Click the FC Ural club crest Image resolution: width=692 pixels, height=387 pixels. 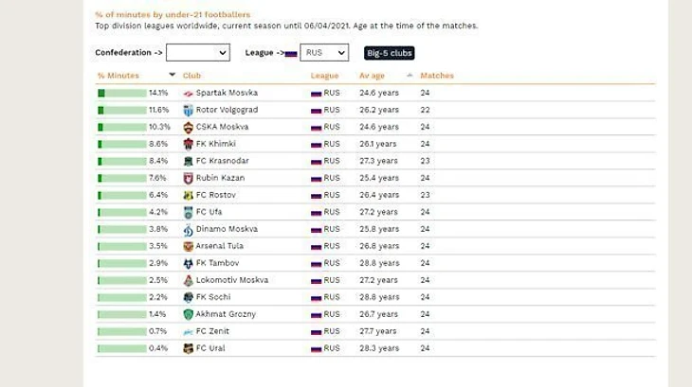[x=188, y=349]
